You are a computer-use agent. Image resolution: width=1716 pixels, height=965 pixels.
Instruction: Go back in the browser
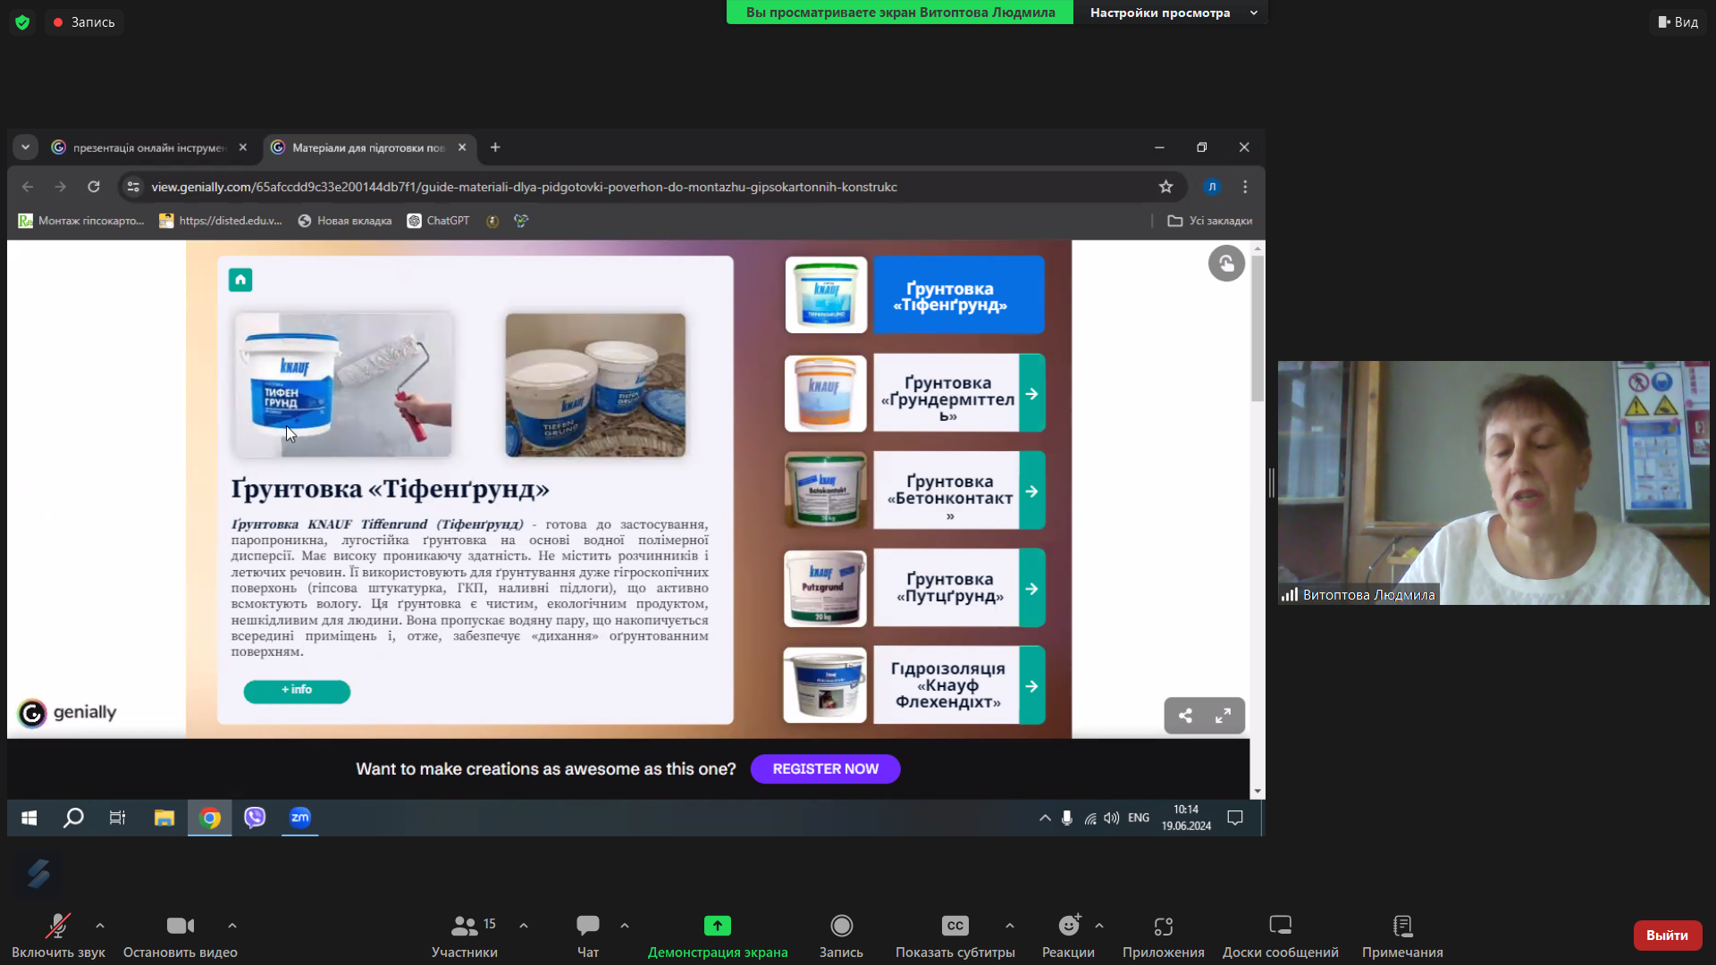pyautogui.click(x=28, y=187)
